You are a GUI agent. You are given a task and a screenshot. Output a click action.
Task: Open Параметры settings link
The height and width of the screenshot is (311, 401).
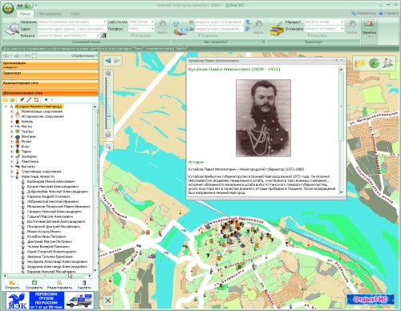coord(363,13)
